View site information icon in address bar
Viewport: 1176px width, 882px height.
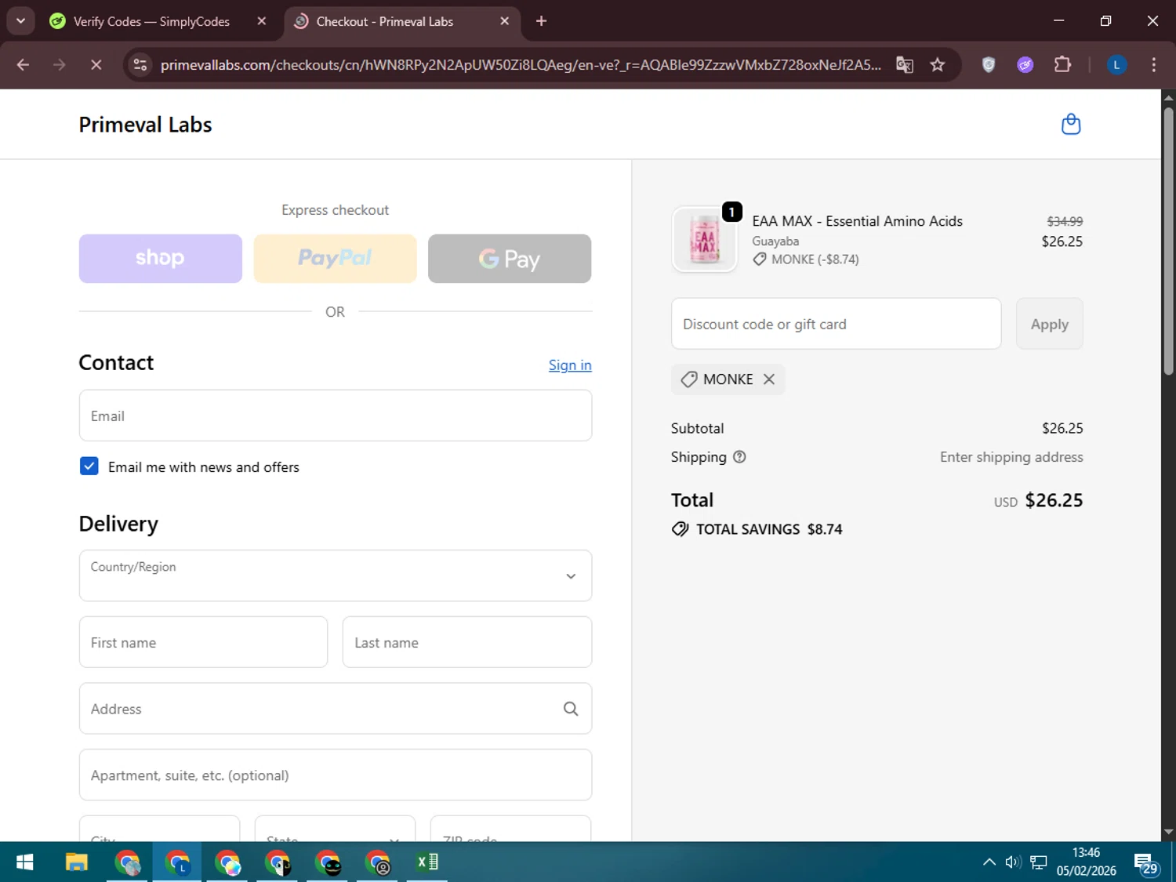pos(140,65)
